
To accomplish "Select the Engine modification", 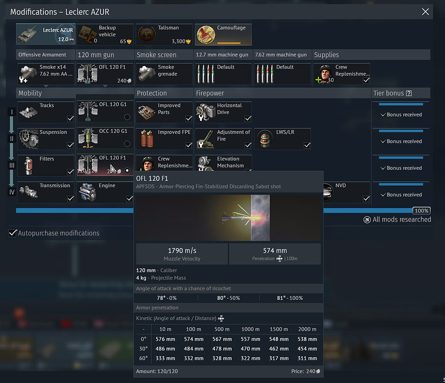I will [105, 192].
